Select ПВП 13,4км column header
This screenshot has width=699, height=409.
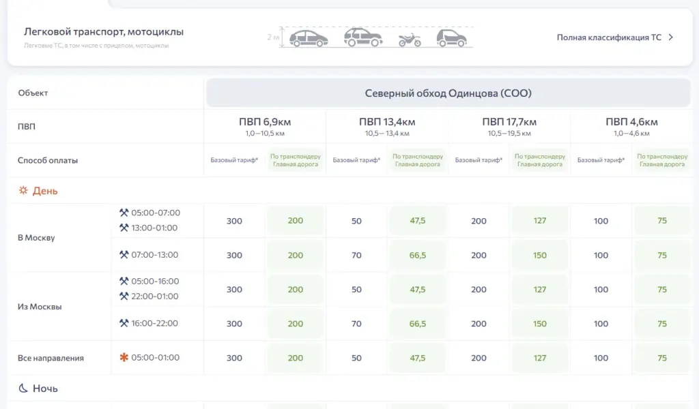click(x=387, y=126)
